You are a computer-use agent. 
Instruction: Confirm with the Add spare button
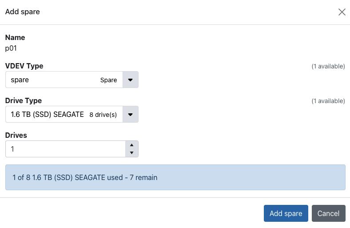286,213
